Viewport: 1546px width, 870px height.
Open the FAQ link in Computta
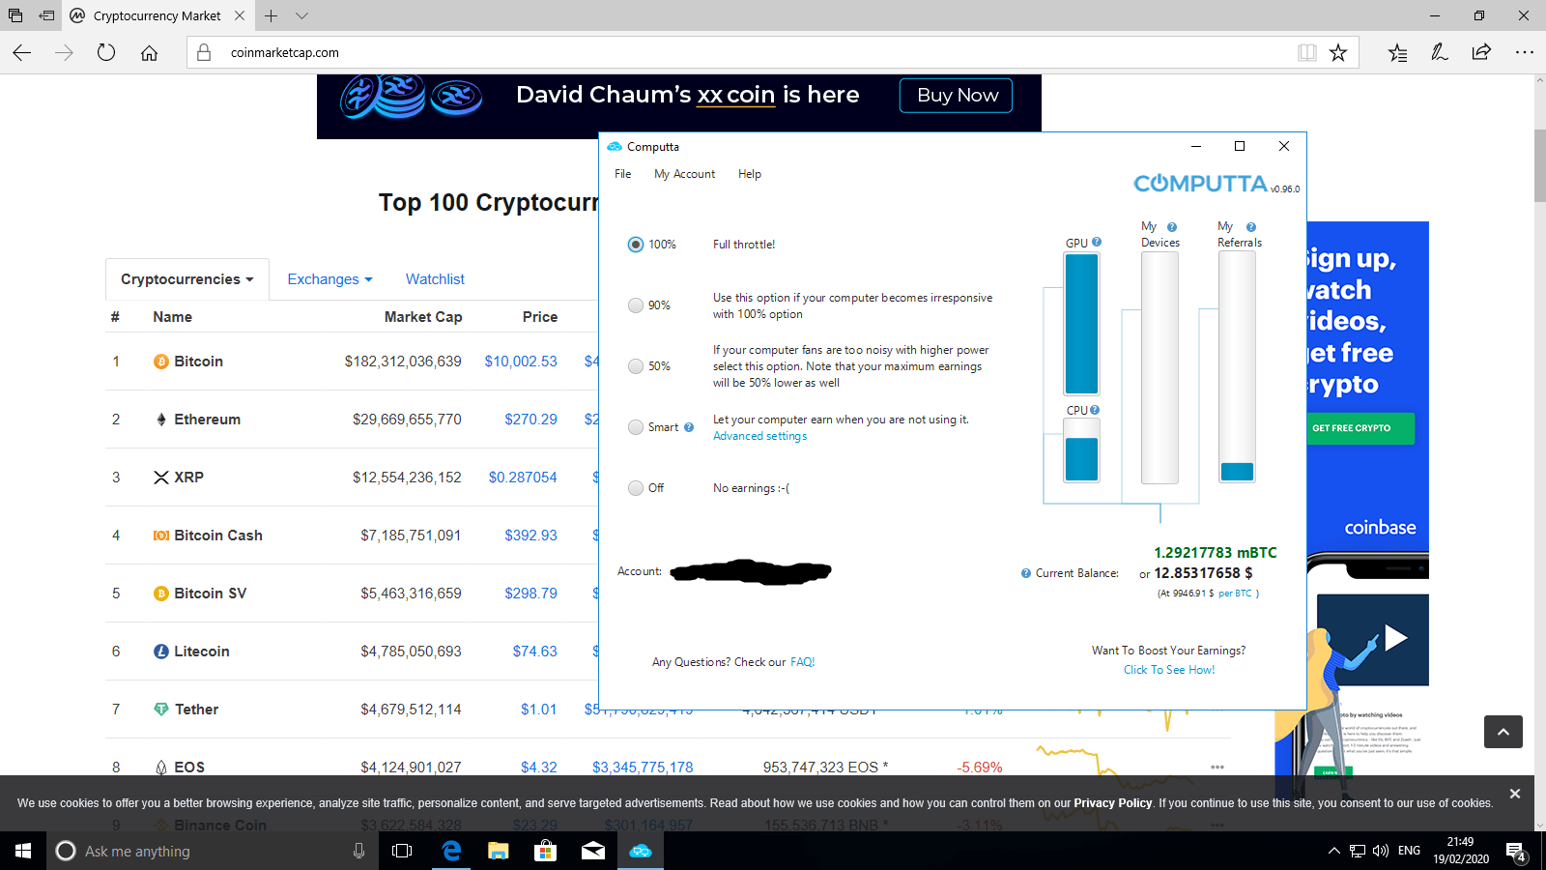coord(803,662)
